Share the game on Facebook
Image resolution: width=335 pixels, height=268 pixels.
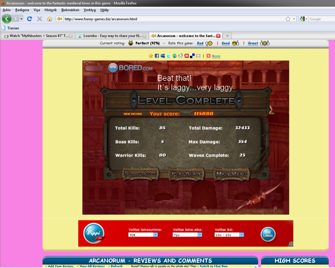[157, 56]
